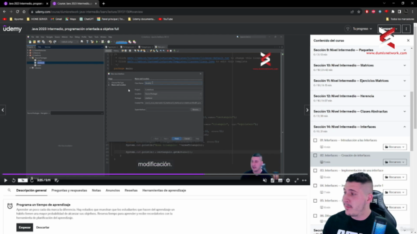Skip the video forward five seconds
The image size is (417, 234).
click(32, 181)
